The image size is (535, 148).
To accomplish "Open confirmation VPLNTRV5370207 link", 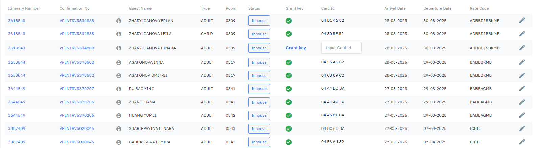I will pos(77,89).
